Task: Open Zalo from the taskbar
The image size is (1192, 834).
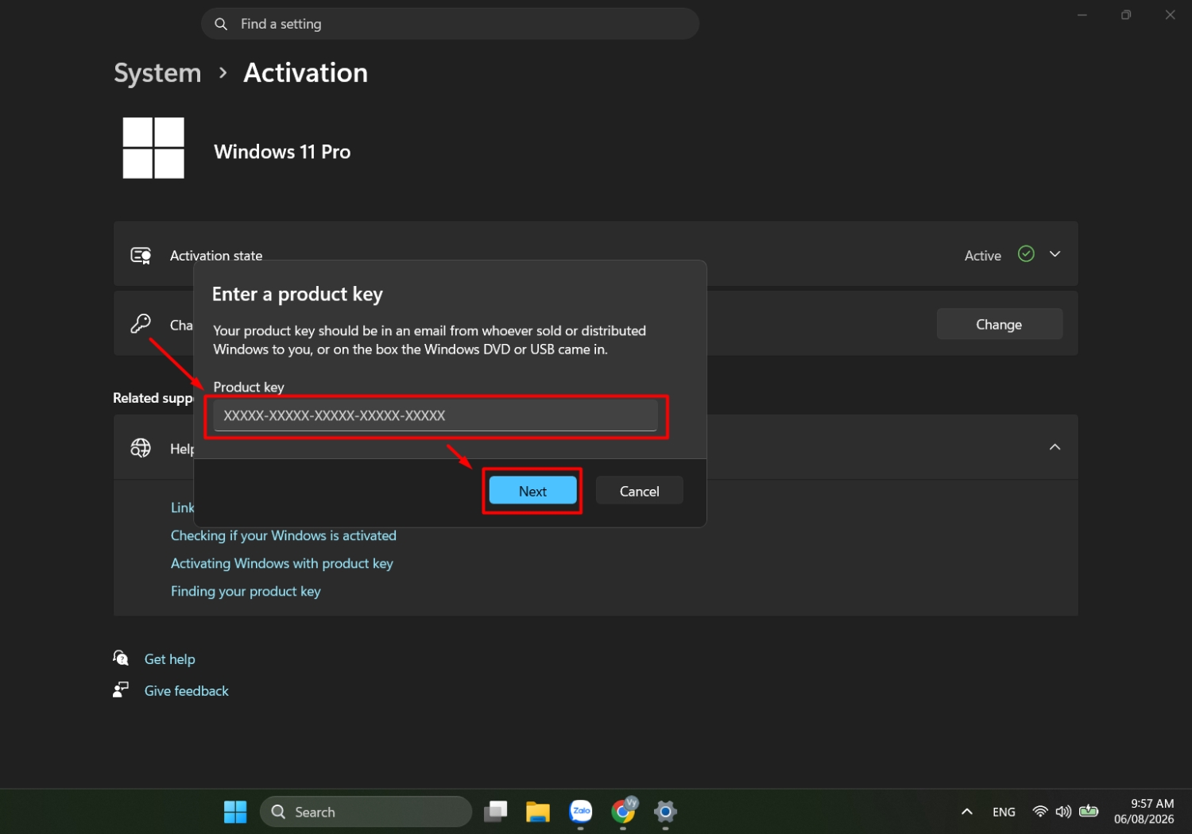Action: click(x=581, y=812)
